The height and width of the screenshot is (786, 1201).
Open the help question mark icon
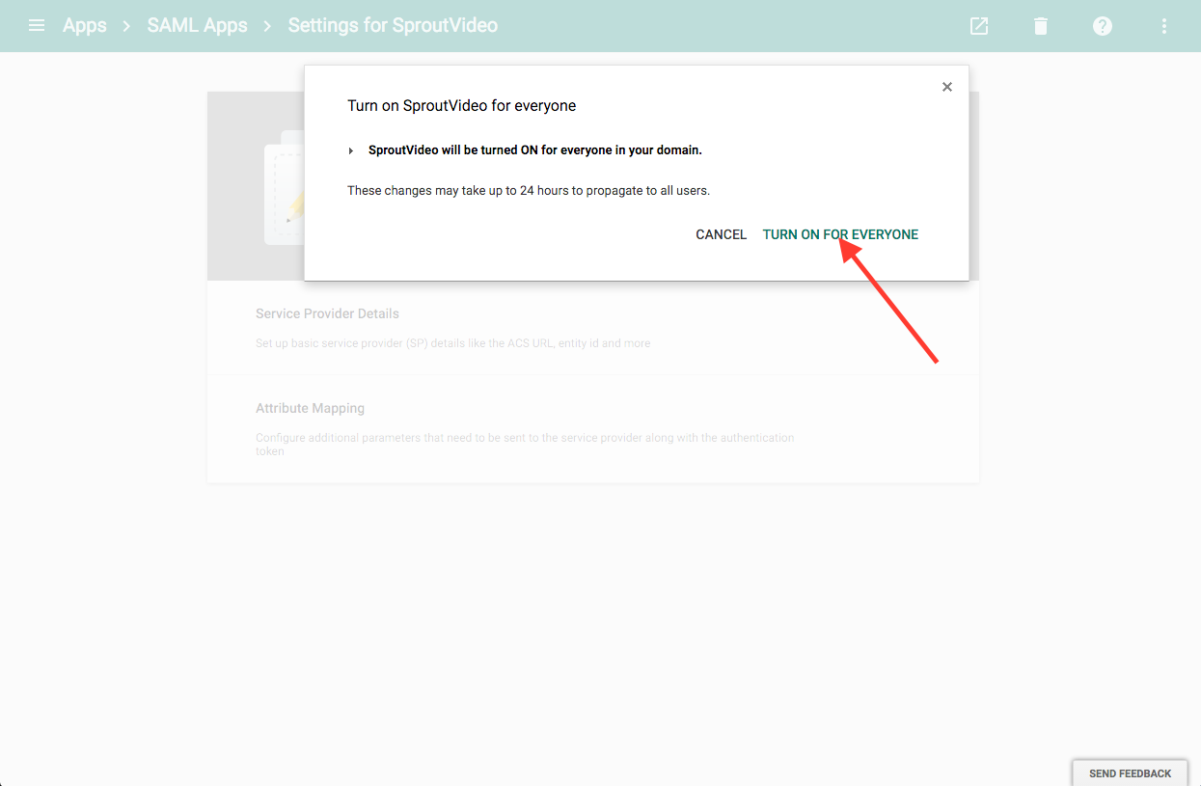click(x=1103, y=26)
